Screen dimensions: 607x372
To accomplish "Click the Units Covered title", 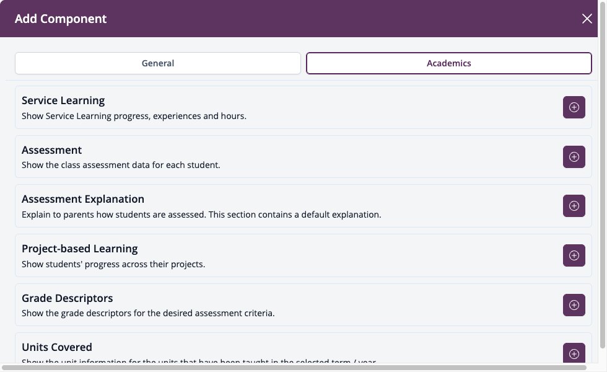I will click(x=57, y=347).
